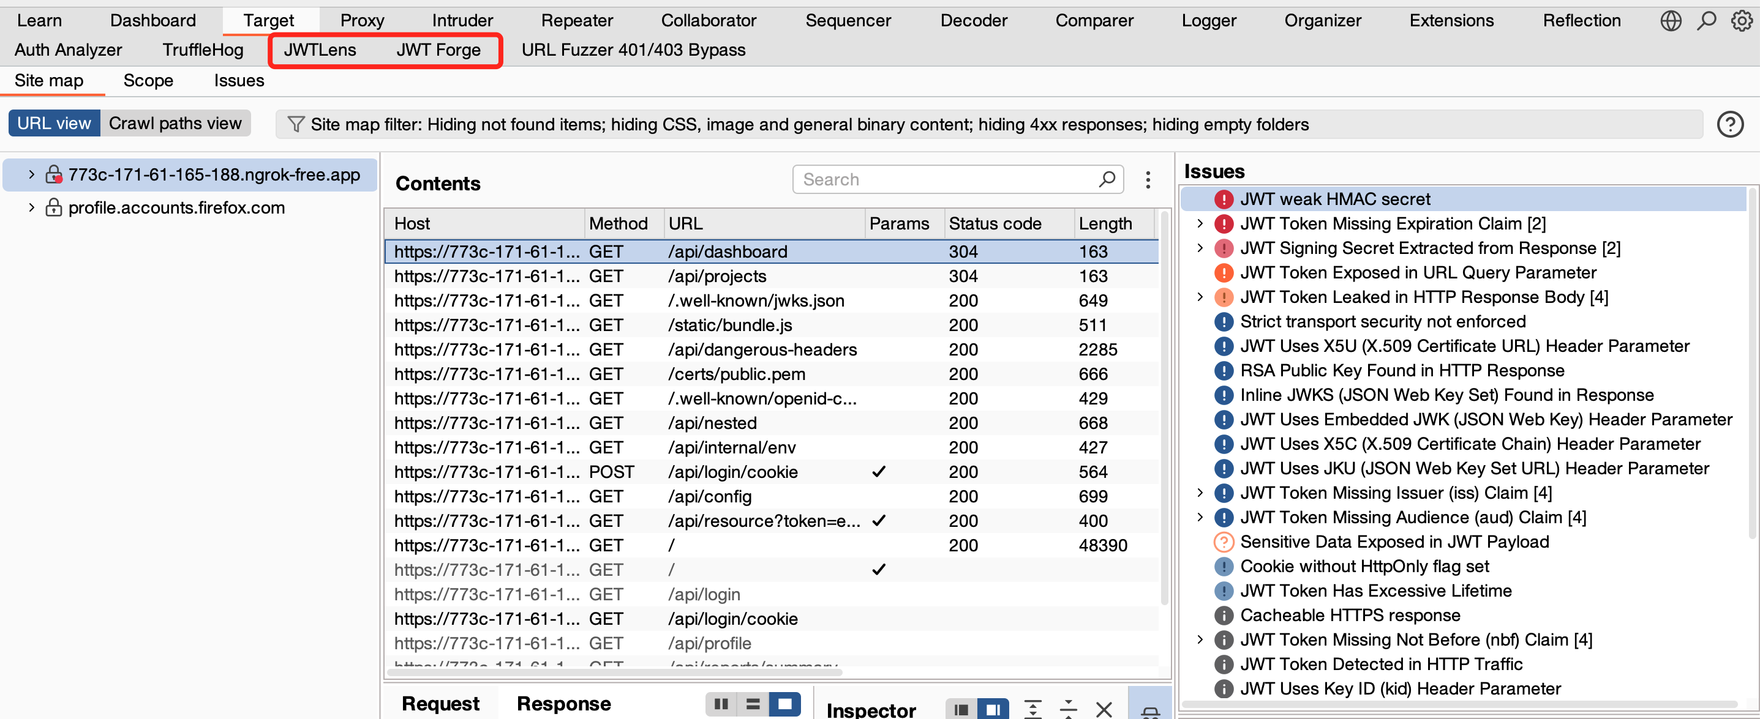Image resolution: width=1760 pixels, height=719 pixels.
Task: Click the search magnifier icon in the top bar
Action: click(1706, 20)
